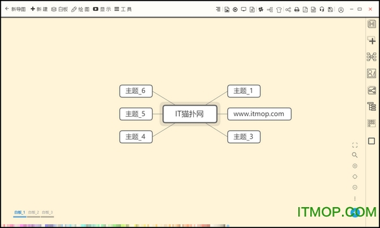Click the add topic plus icon in sidebar
Viewport: 380px width, 228px height.
pos(372,41)
